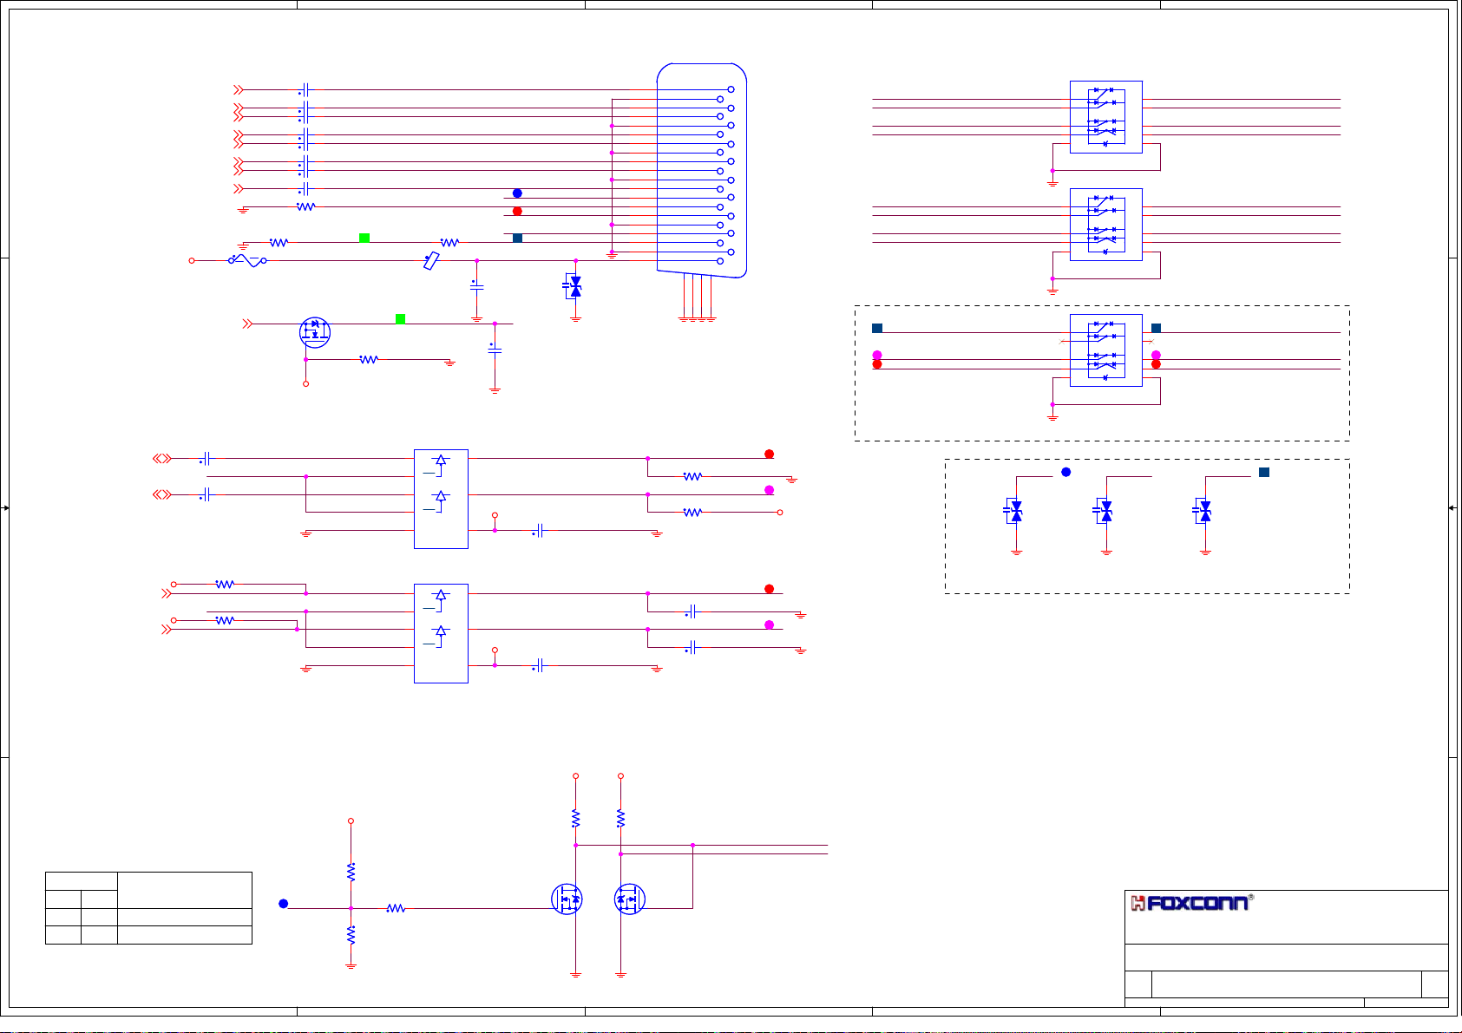1462x1033 pixels.
Task: Select the large multi-pin connector symbol
Action: pos(701,171)
